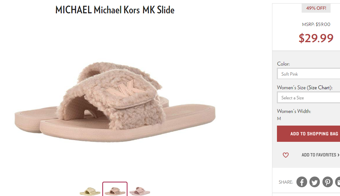Click the main pink slide product image

pos(115,102)
